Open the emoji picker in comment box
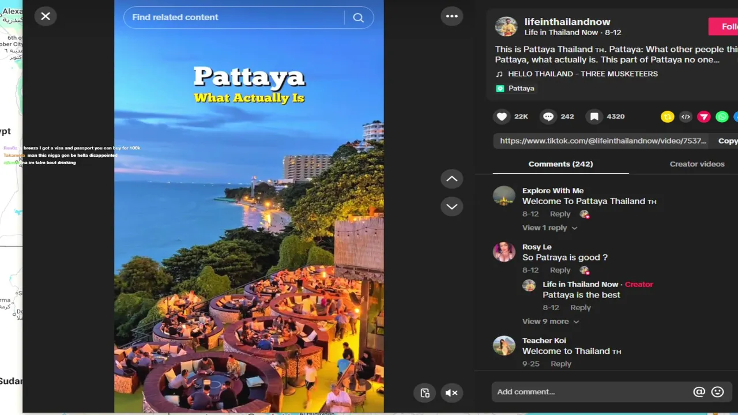Image resolution: width=738 pixels, height=415 pixels. (x=717, y=392)
